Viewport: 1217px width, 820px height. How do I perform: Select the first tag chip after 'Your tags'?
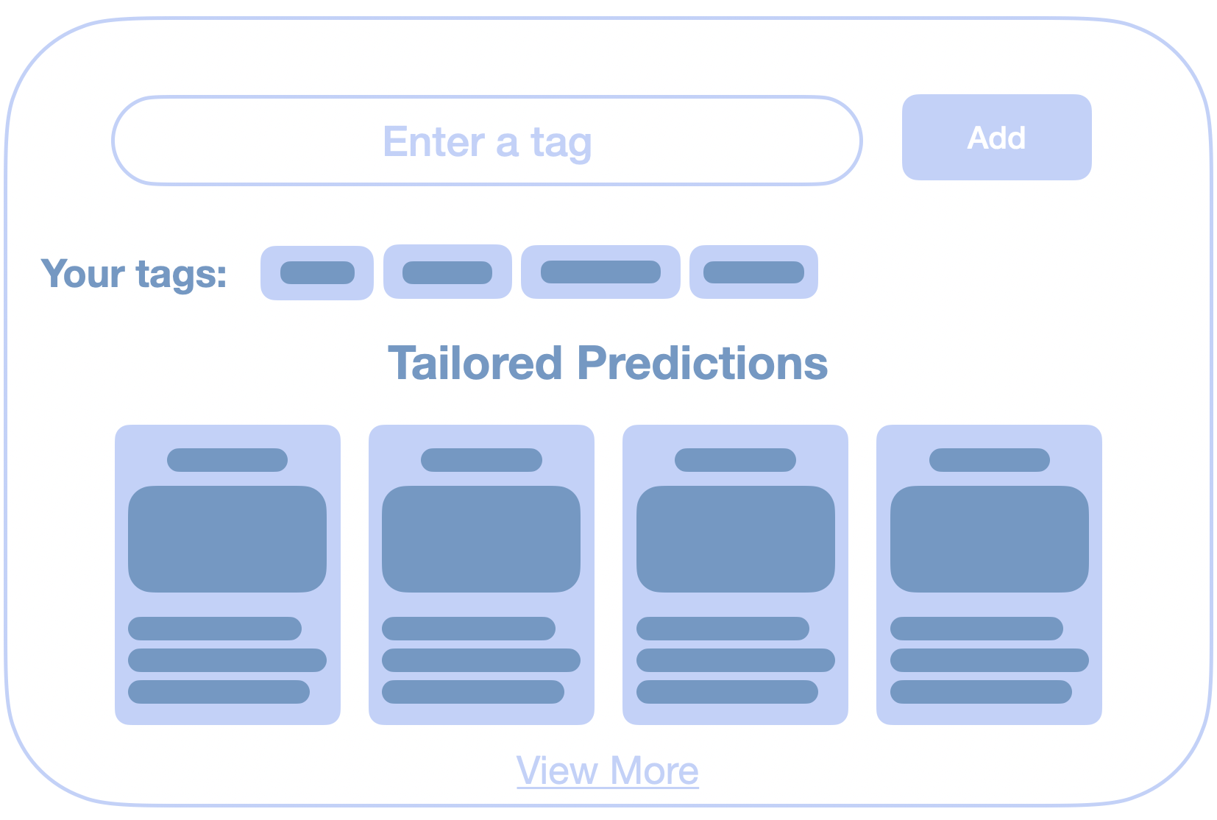317,272
